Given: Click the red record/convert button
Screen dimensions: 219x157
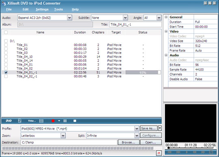Looking at the screenshot, I should click(x=53, y=121).
